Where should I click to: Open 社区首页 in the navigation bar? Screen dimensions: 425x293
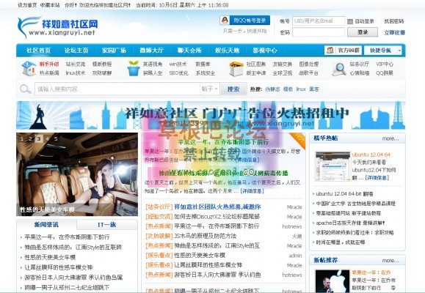point(38,51)
